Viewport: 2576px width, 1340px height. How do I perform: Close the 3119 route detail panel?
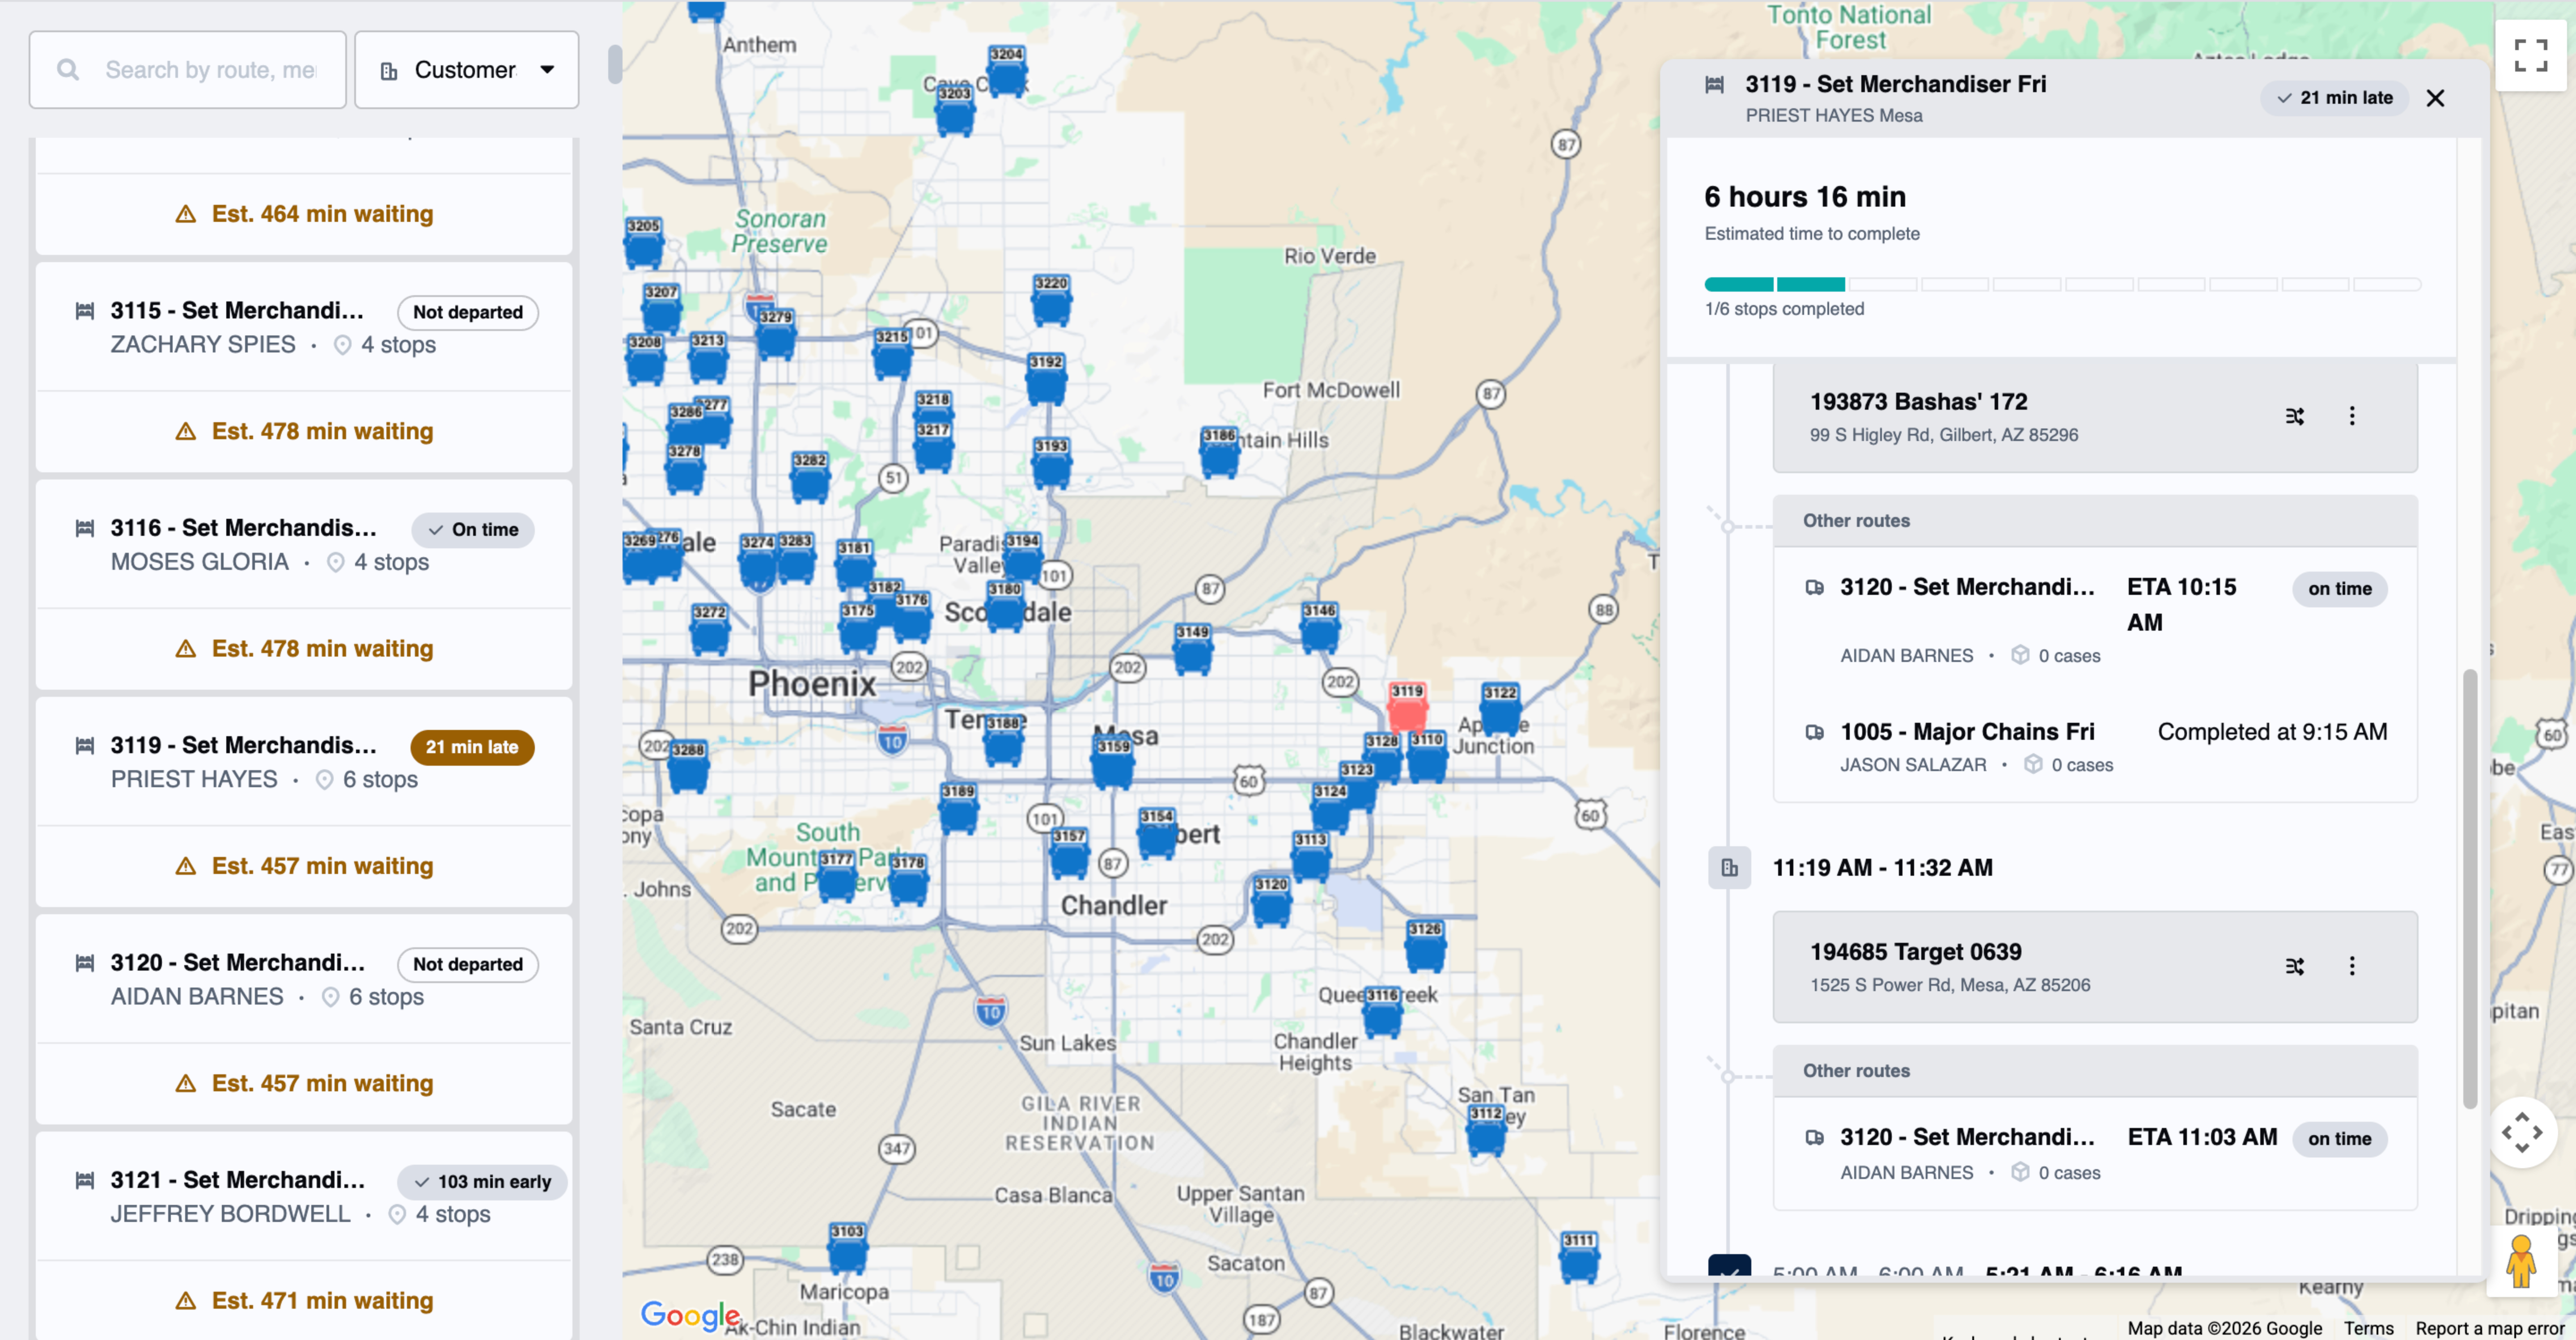click(2435, 98)
